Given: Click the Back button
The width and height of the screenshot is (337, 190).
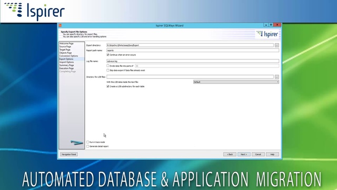Looking at the screenshot, I should coord(230,155).
